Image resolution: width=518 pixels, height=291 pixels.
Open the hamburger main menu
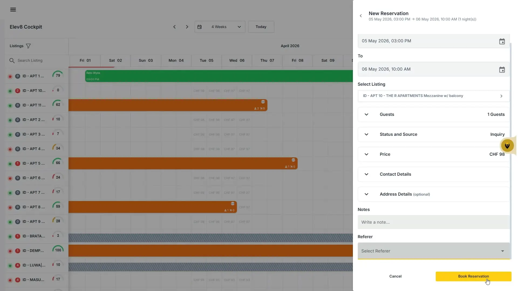coord(13,10)
